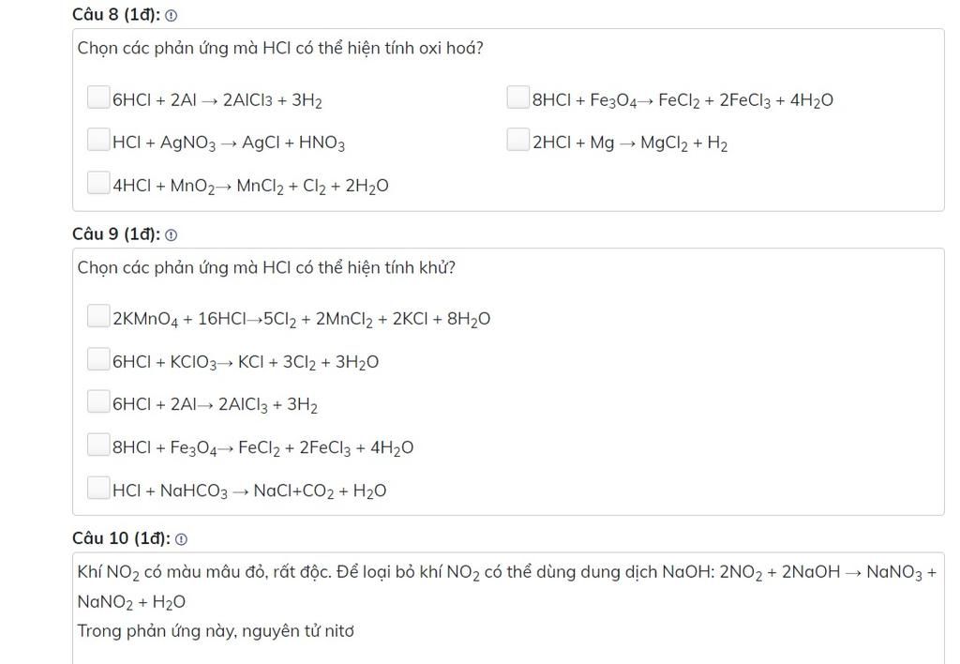Image resolution: width=960 pixels, height=664 pixels.
Task: Tick the HCl + NaHCO3 reaction checkbox
Action: [97, 488]
